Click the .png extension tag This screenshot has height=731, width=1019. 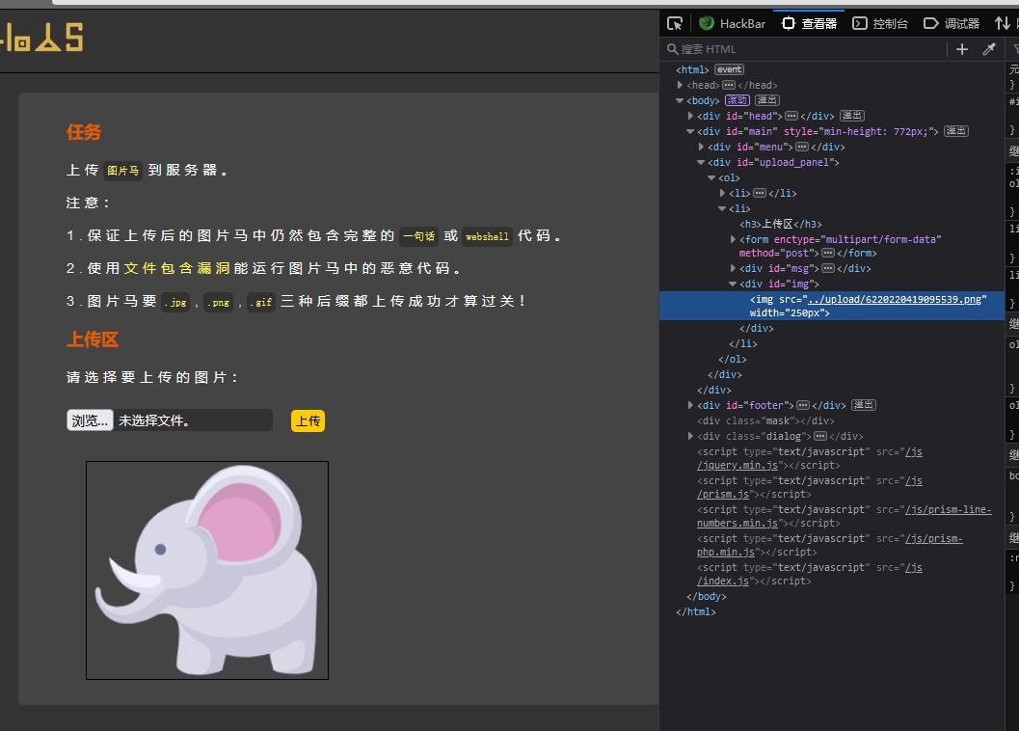pos(218,302)
